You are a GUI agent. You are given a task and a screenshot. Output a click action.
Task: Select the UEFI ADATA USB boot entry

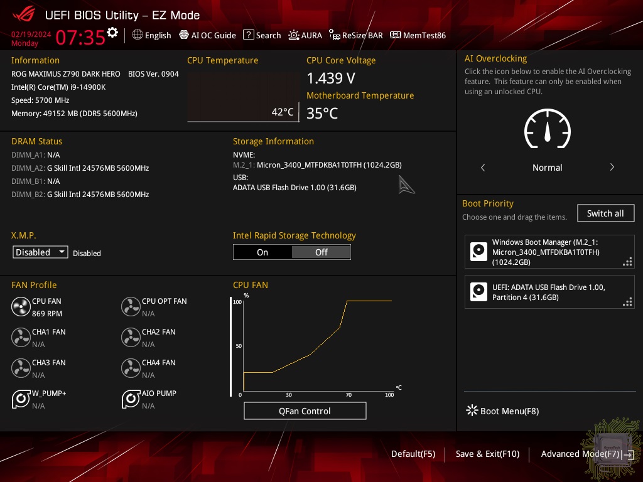[x=549, y=292]
